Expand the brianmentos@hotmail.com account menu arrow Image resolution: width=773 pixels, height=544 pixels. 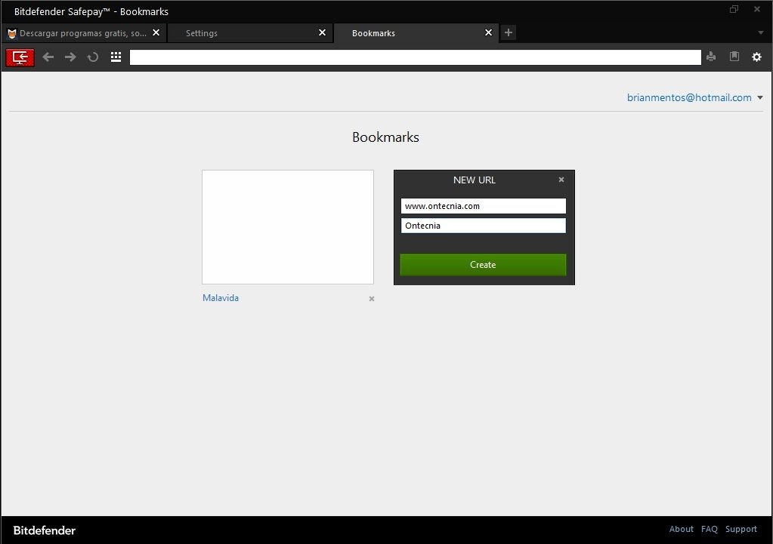(760, 97)
